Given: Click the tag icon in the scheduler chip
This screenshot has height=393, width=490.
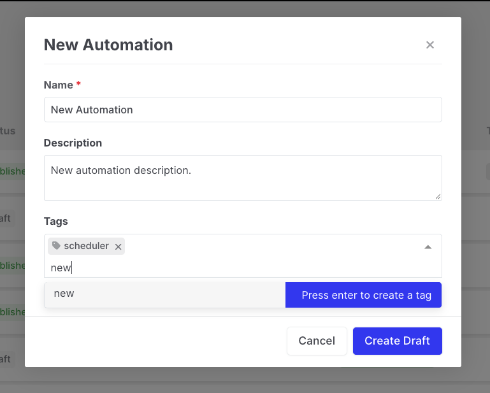Looking at the screenshot, I should (x=56, y=246).
